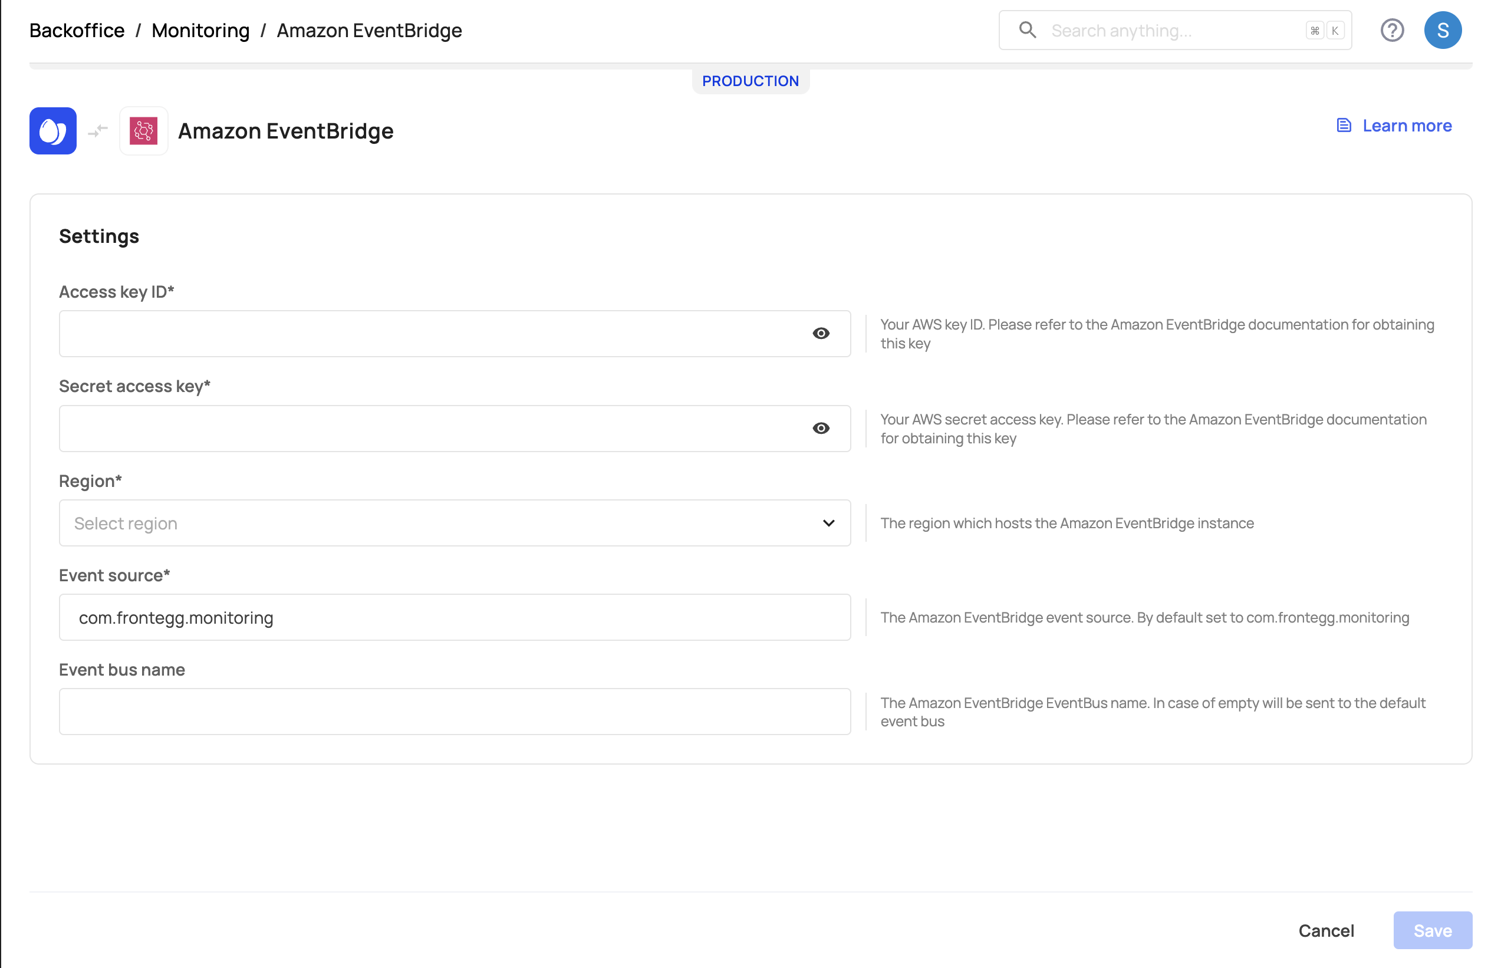Click the ⌘K keyboard shortcut badge

1324,30
